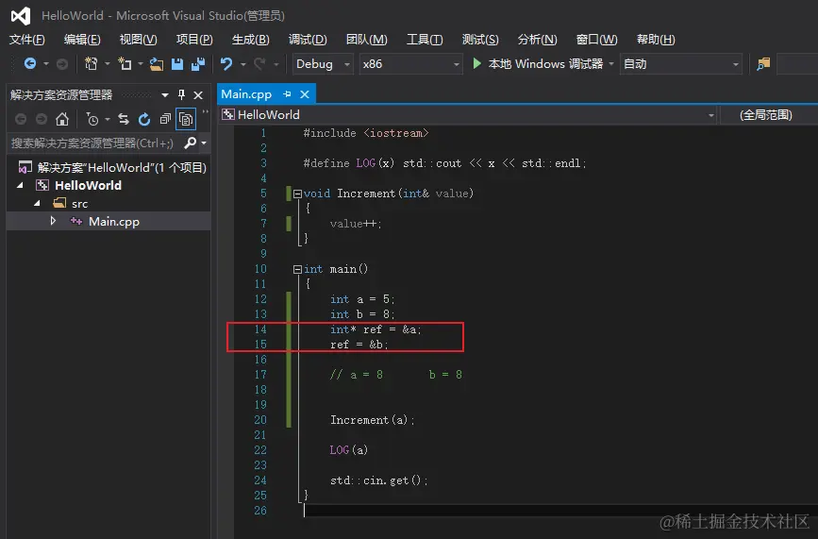Click the pending changes filter clock icon
Screen dimensions: 818x539
(92, 120)
